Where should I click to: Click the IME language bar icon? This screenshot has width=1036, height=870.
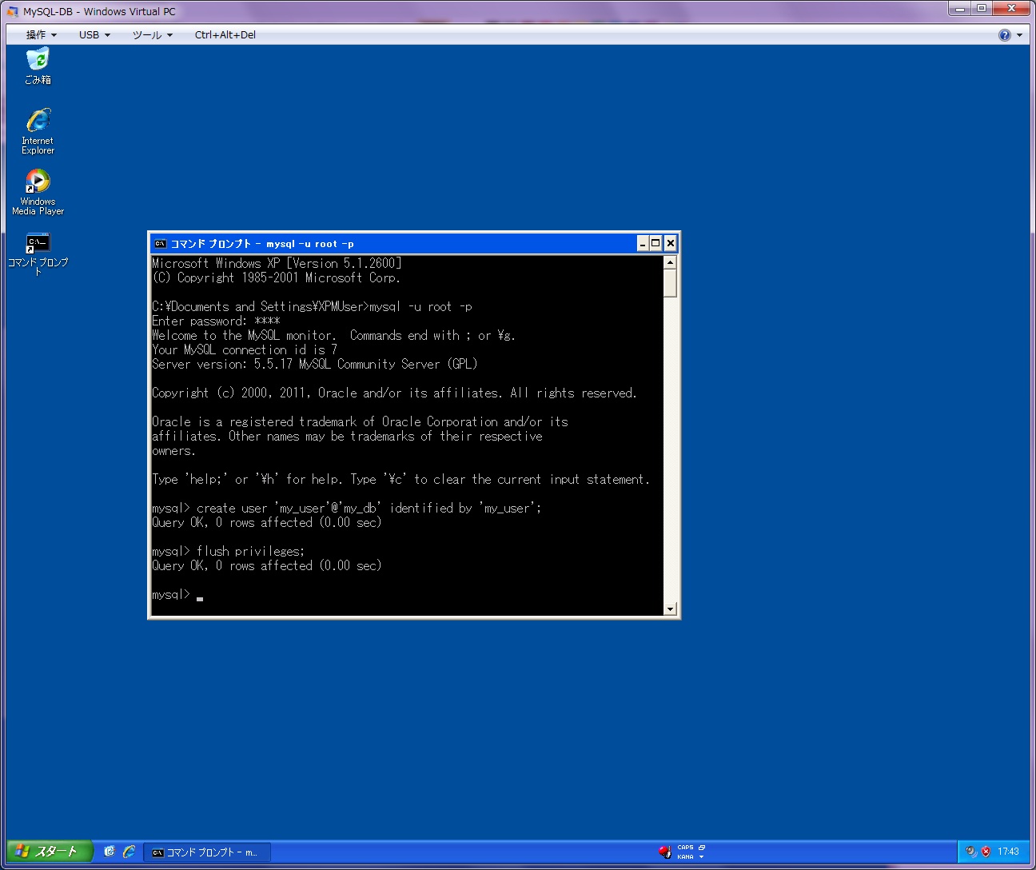(664, 852)
